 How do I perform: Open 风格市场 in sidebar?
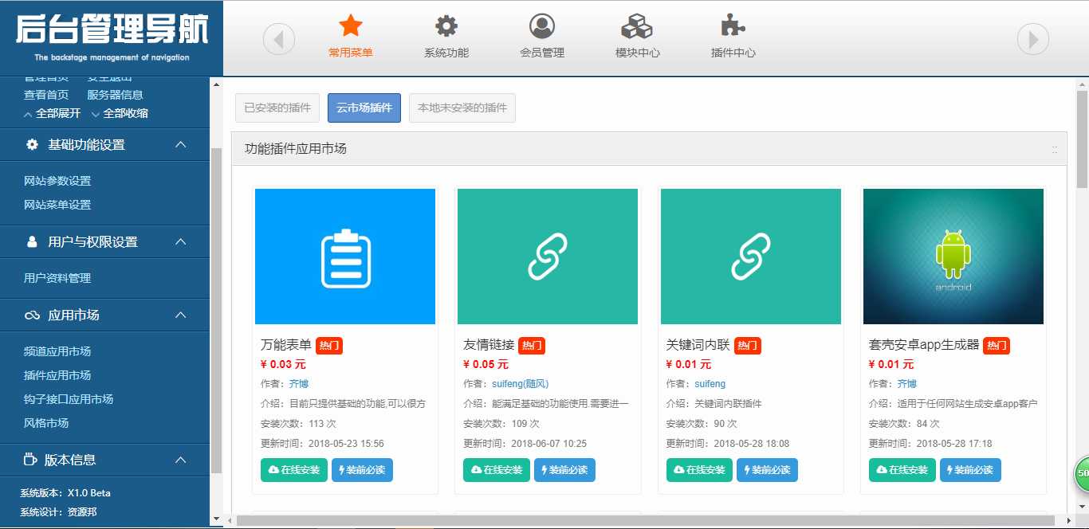coord(46,423)
